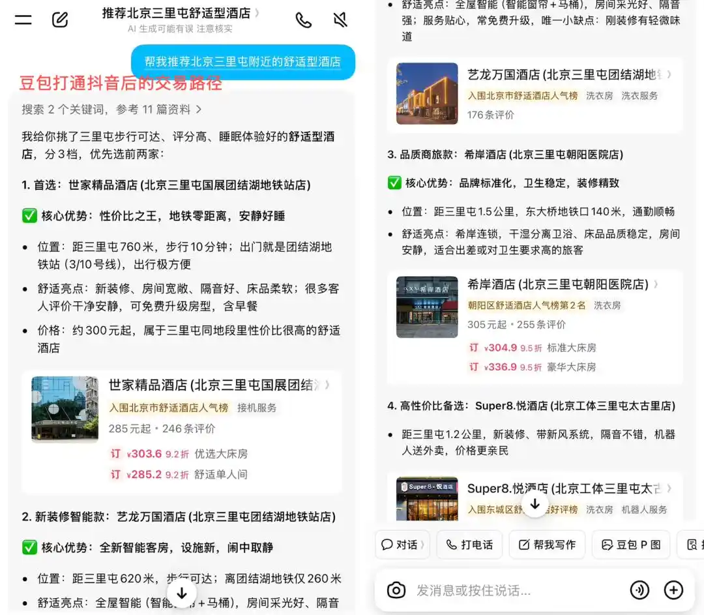Jump to bottom arrow in right screen

click(535, 504)
